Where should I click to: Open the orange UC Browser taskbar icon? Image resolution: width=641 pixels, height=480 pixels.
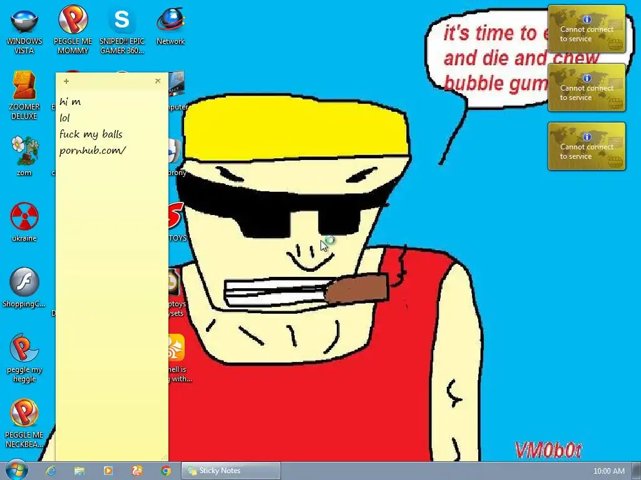[x=137, y=471]
